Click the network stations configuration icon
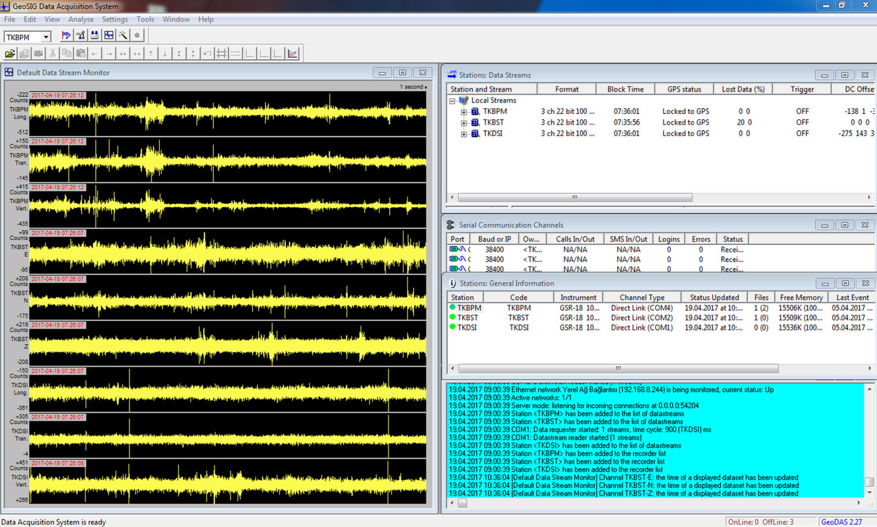The width and height of the screenshot is (877, 527). coord(80,36)
